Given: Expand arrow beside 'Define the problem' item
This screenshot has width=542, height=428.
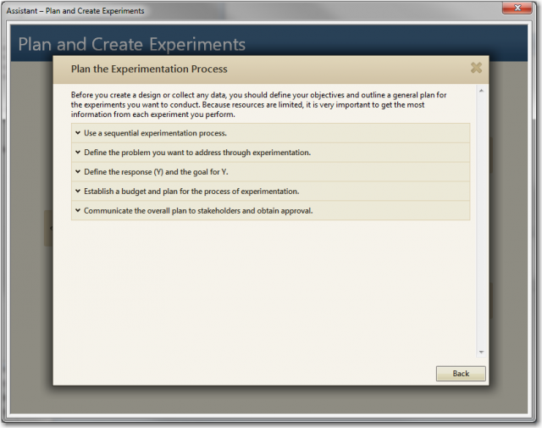Looking at the screenshot, I should tap(78, 153).
